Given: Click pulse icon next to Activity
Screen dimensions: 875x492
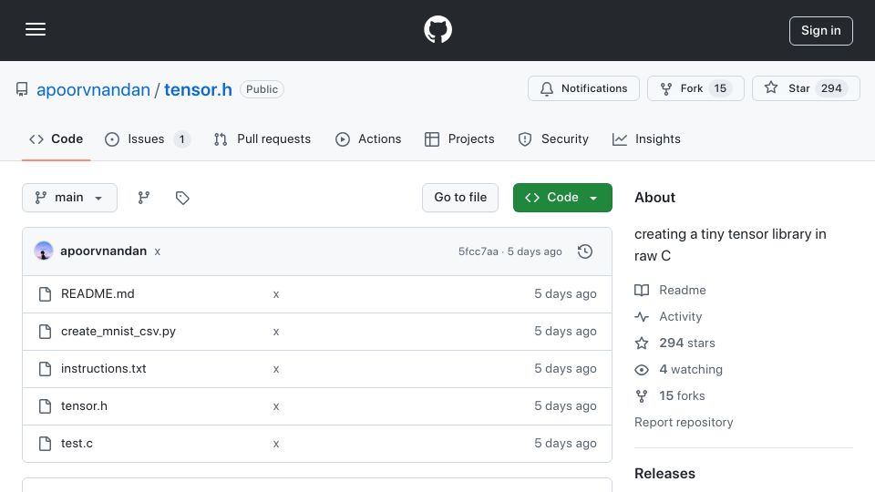Looking at the screenshot, I should [642, 316].
